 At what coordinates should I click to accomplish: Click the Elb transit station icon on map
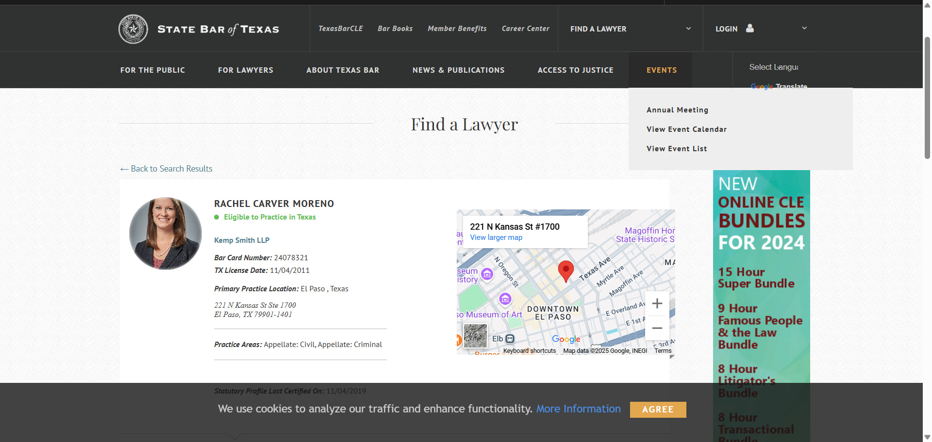point(510,339)
